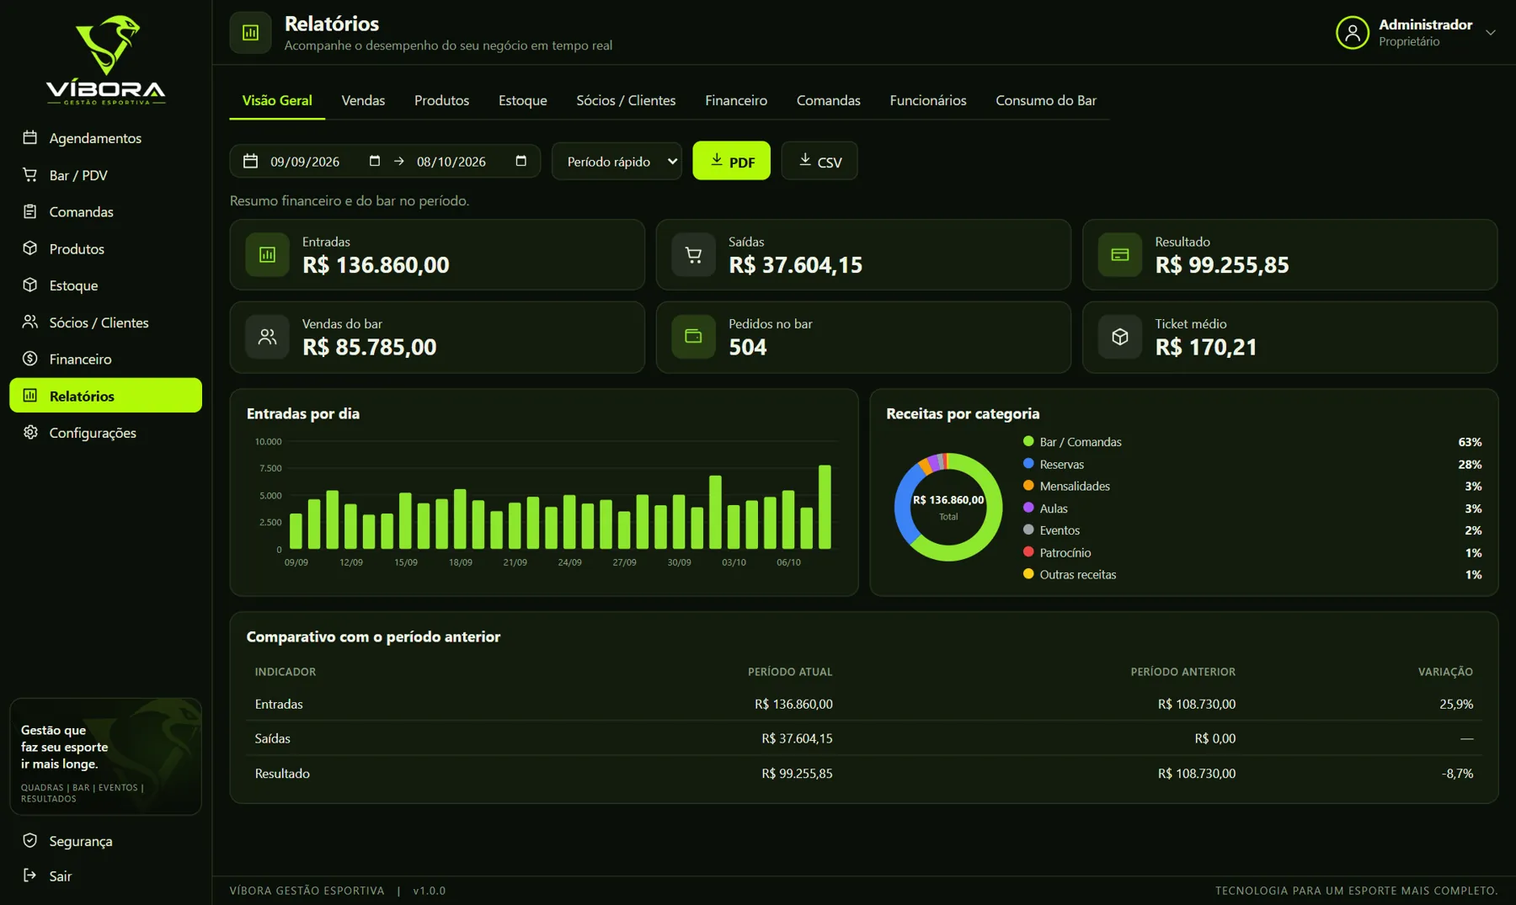Download the report as PDF
The width and height of the screenshot is (1516, 905).
point(731,161)
